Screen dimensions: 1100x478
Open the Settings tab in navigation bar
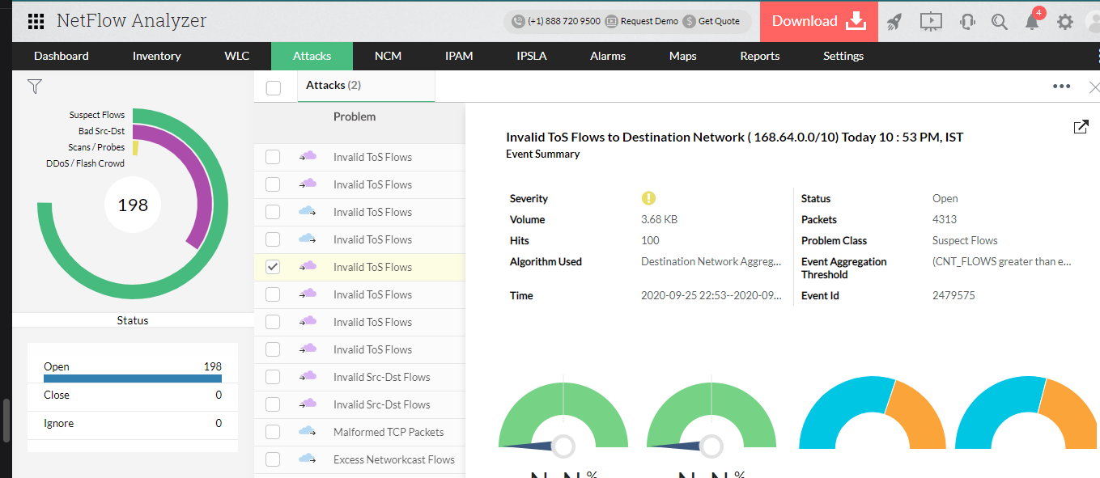click(843, 56)
